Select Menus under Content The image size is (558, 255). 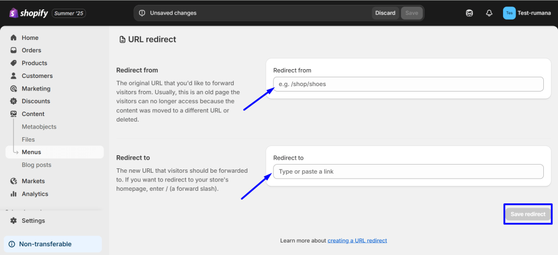point(54,152)
